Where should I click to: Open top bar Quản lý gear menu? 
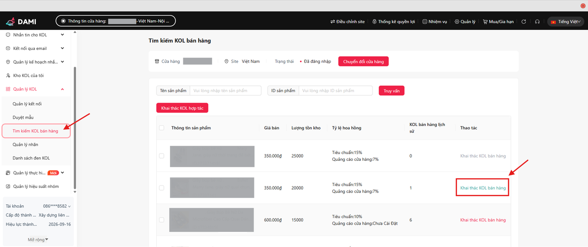coord(457,22)
